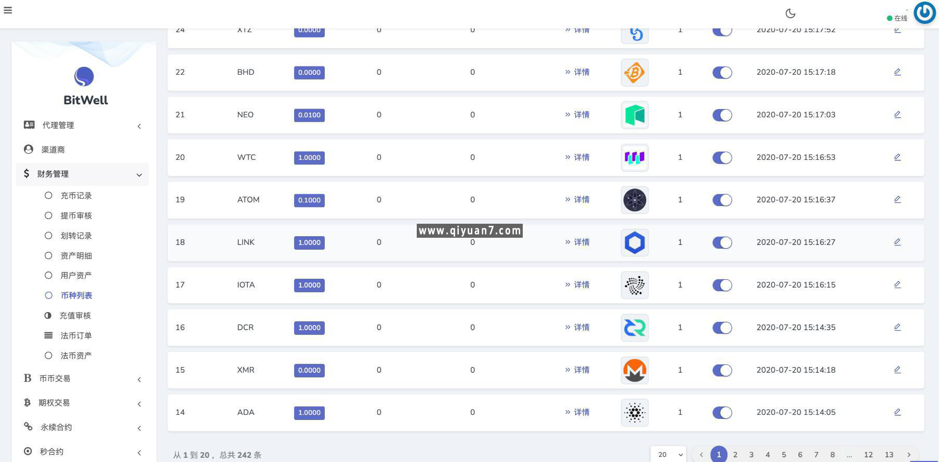Collapse the 财务管理 section chevron
The width and height of the screenshot is (939, 462).
[x=139, y=175]
